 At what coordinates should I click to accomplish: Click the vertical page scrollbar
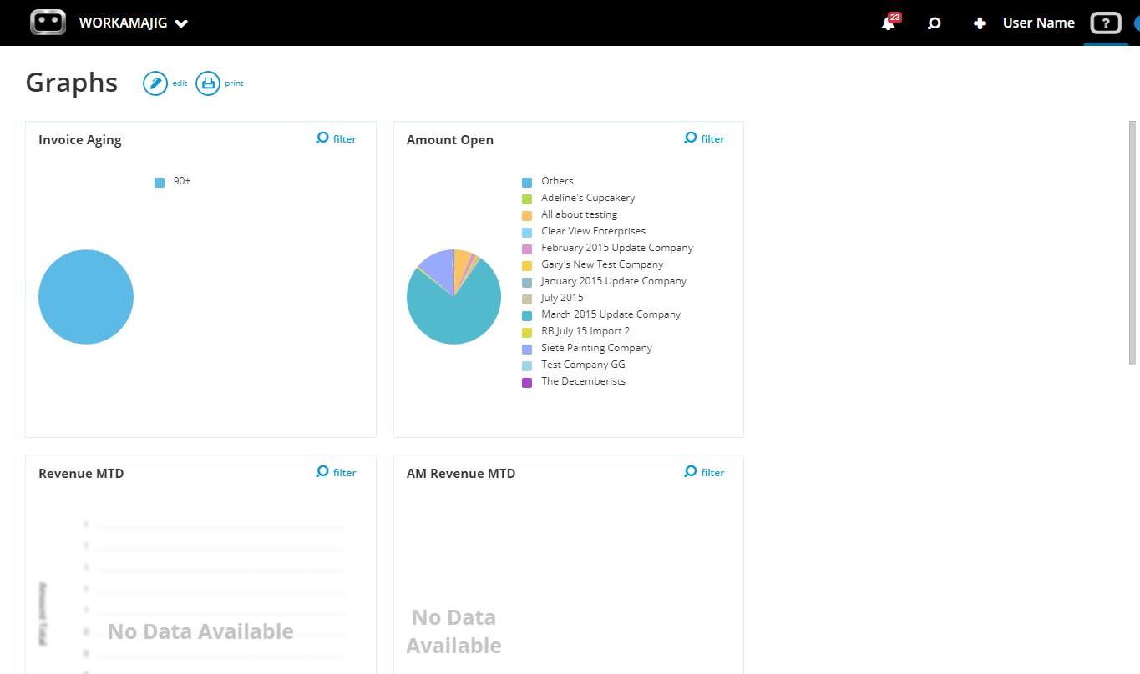1133,242
